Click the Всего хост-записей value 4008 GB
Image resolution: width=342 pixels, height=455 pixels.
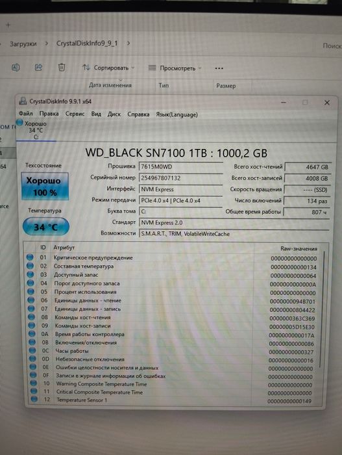point(308,178)
